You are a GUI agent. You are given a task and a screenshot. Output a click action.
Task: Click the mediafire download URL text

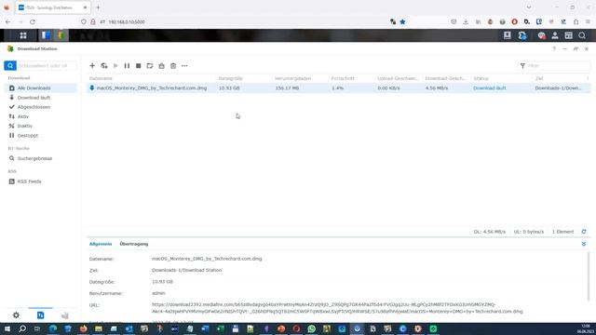(x=337, y=308)
